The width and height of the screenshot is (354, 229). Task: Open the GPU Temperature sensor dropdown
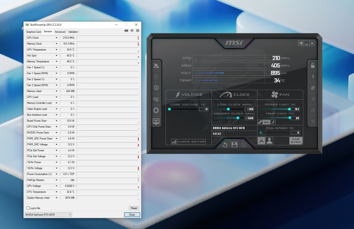pos(57,50)
